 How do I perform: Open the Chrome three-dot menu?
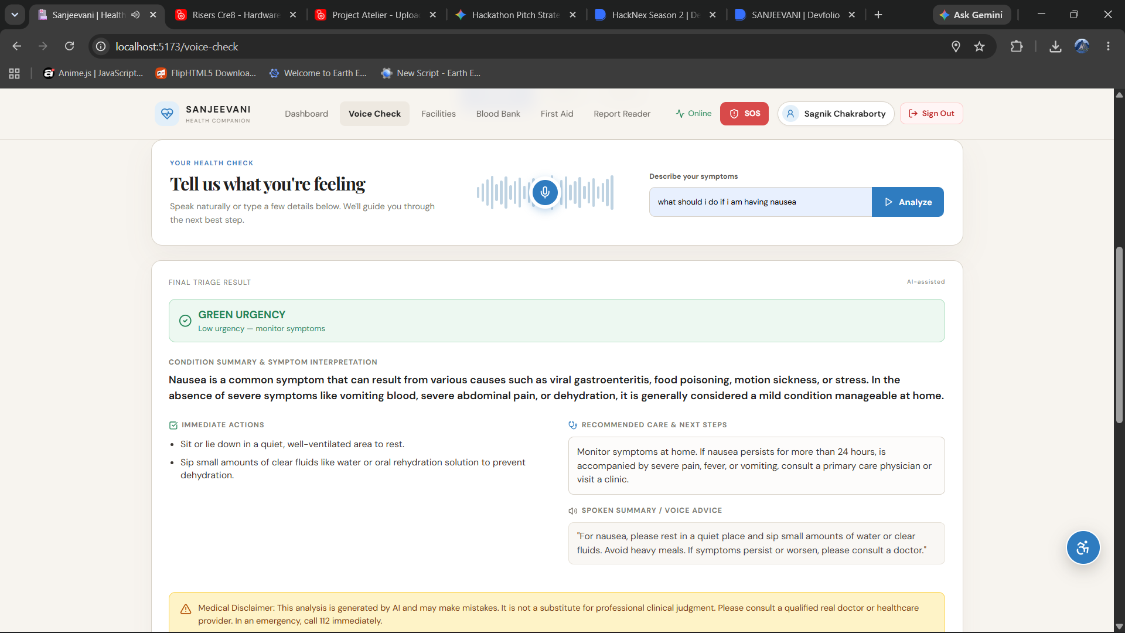pyautogui.click(x=1108, y=46)
